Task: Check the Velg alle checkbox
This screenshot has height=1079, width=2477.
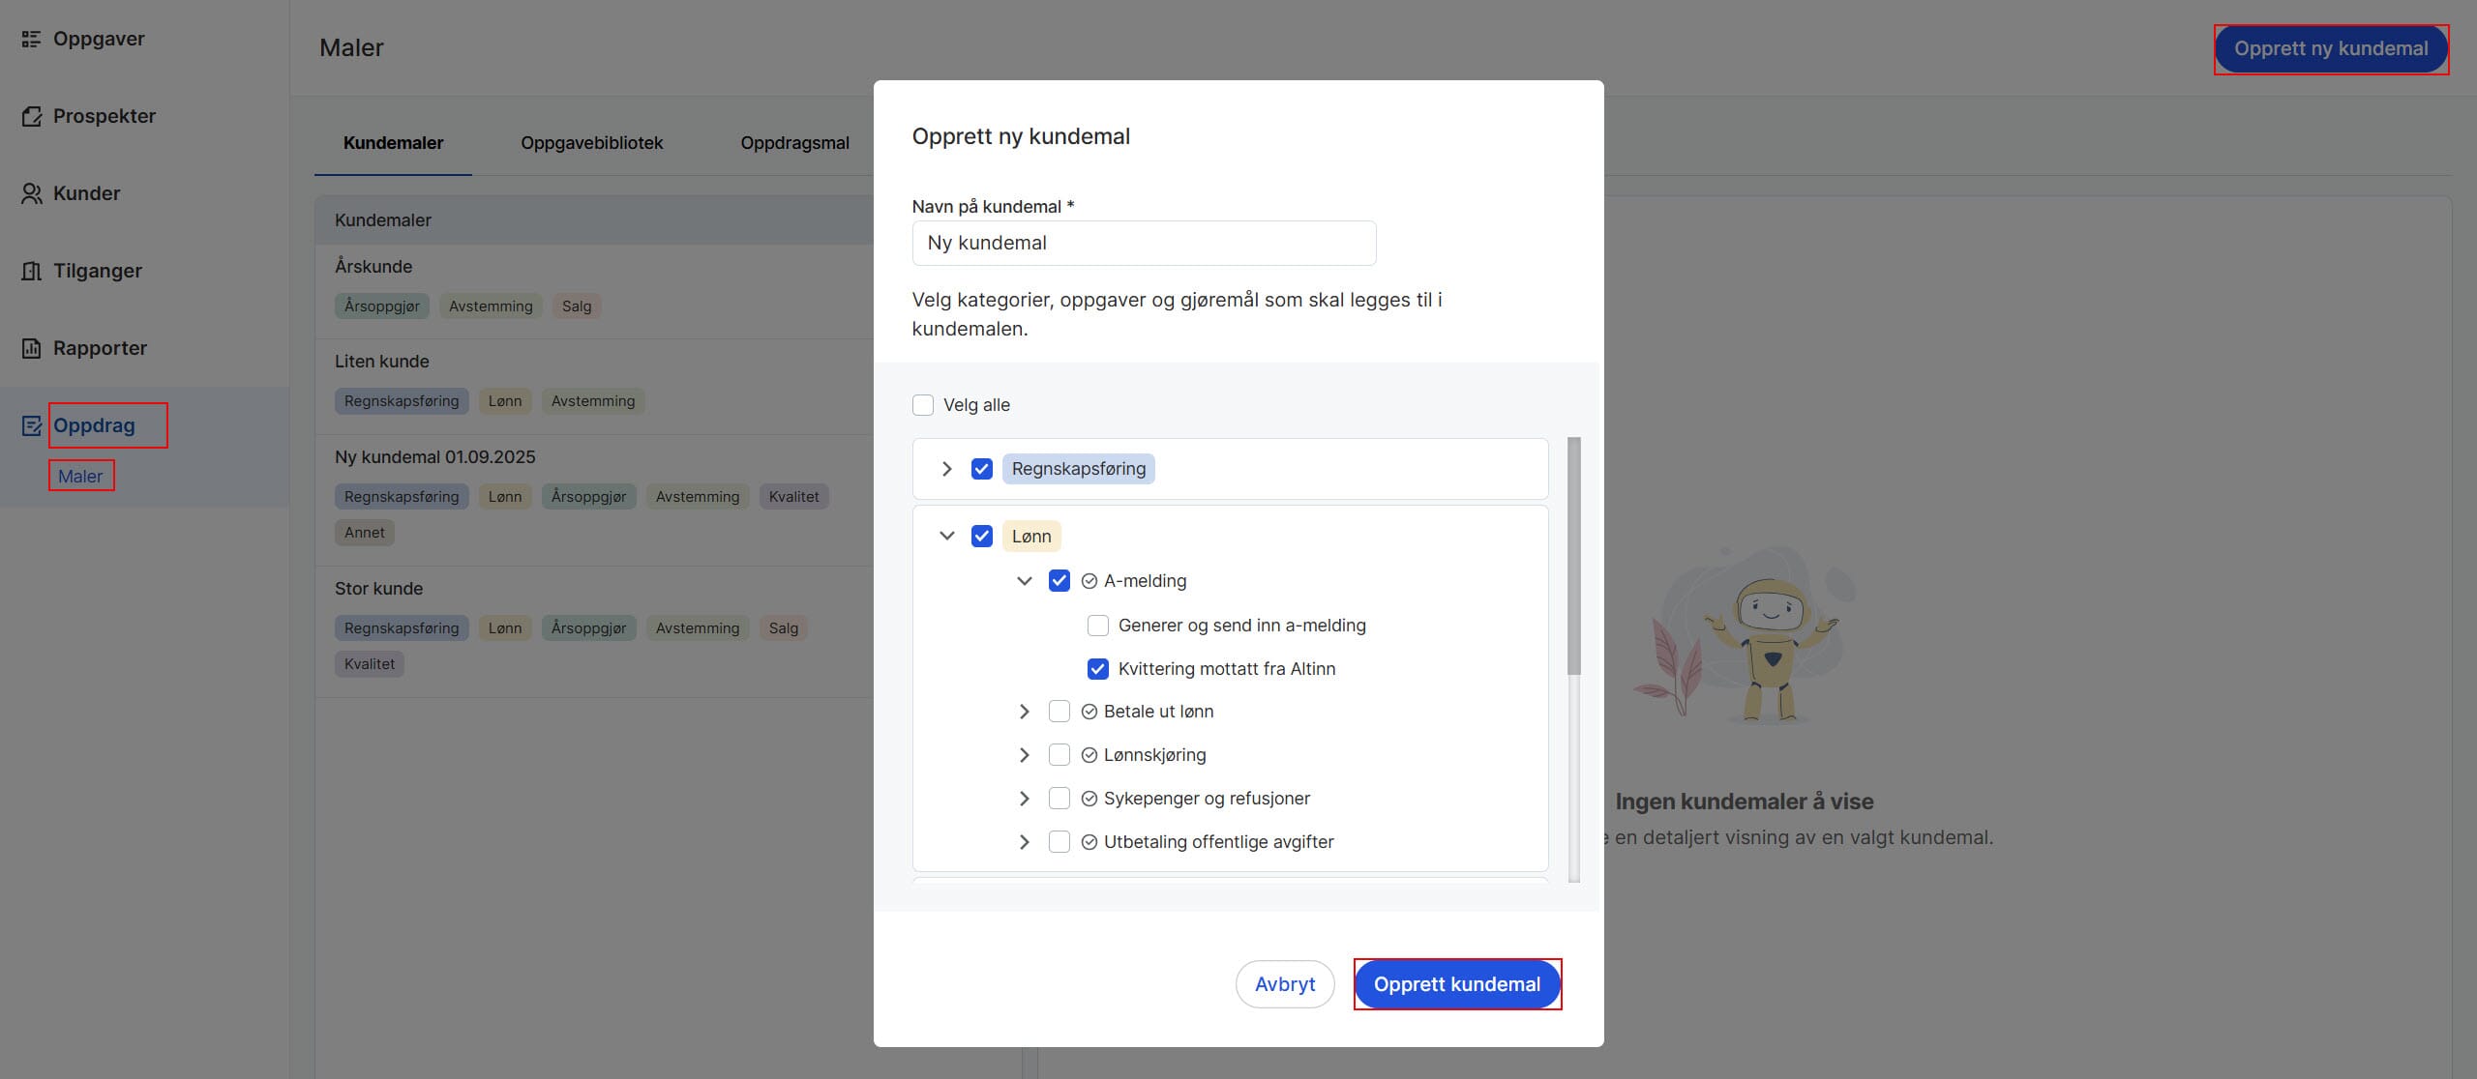Action: [x=923, y=405]
